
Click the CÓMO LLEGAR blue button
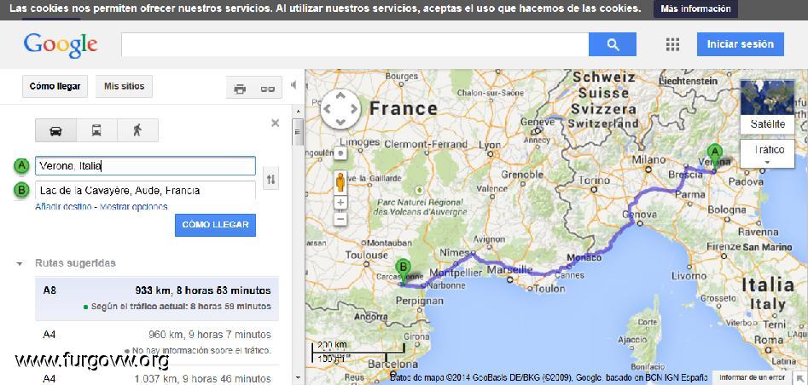click(x=215, y=225)
